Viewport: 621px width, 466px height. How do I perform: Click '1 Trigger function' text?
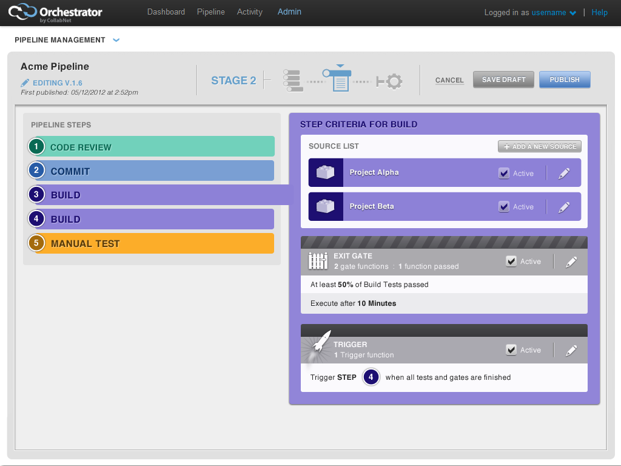click(364, 355)
